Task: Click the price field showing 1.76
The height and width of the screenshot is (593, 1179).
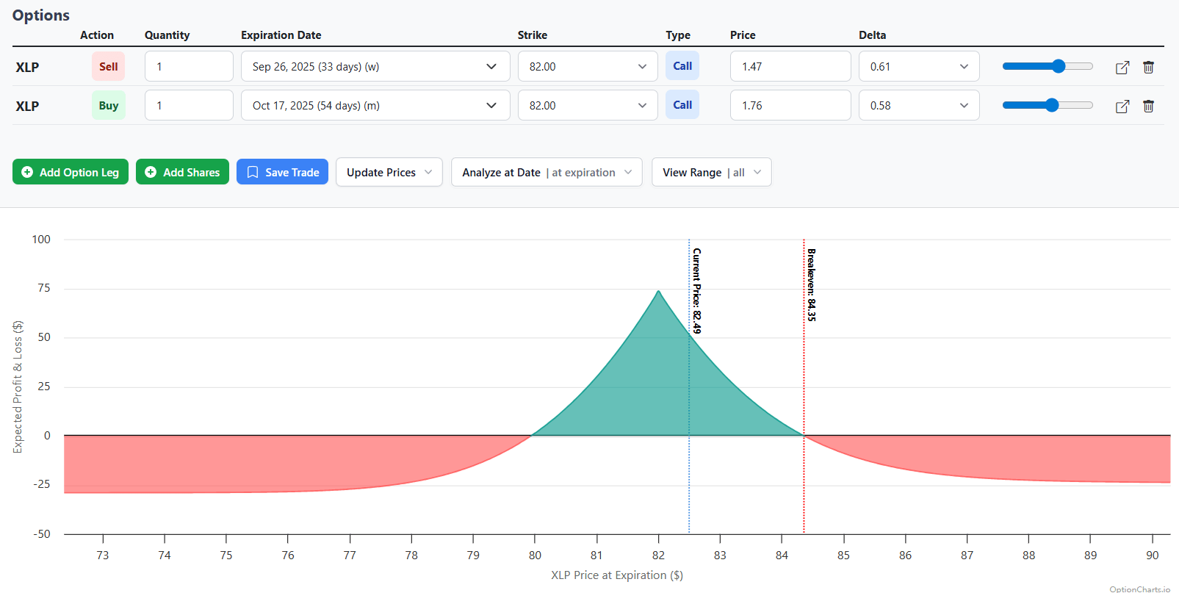Action: pyautogui.click(x=790, y=106)
